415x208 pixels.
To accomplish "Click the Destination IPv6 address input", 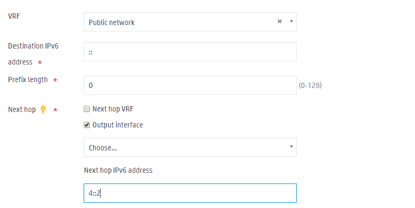I will (190, 52).
